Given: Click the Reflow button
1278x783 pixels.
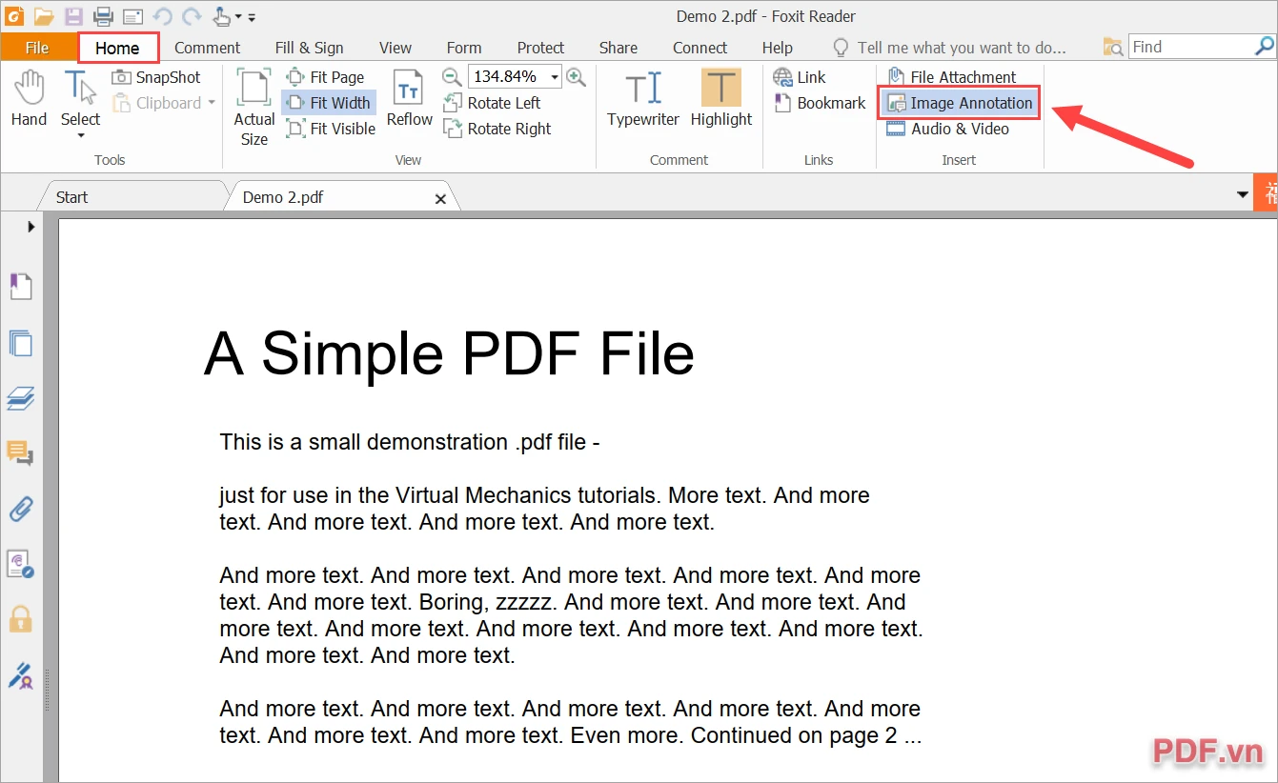Looking at the screenshot, I should tap(410, 98).
